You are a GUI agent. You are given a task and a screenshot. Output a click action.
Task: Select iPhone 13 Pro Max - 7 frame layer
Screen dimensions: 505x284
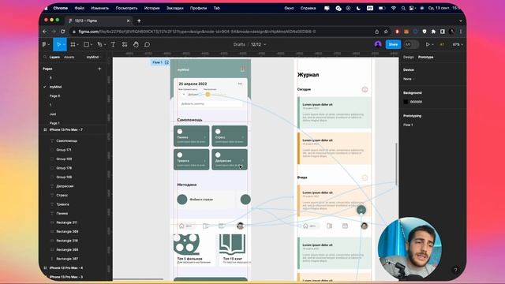[x=66, y=129]
